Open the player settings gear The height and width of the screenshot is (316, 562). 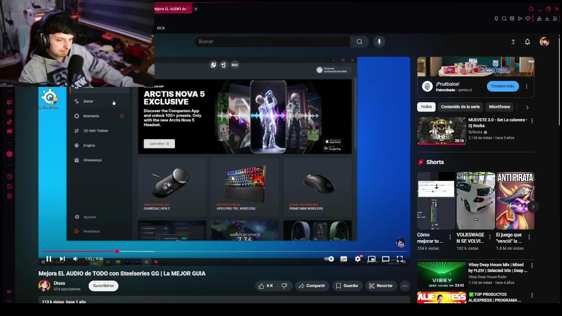(x=358, y=259)
